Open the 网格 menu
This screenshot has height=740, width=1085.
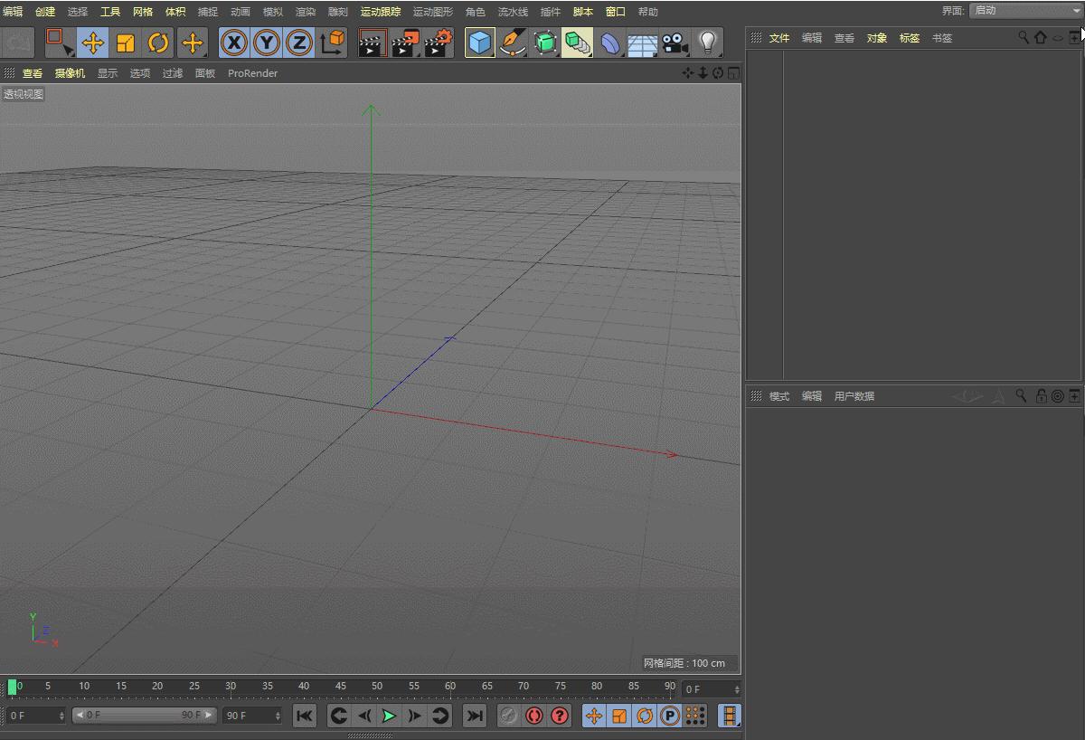(143, 12)
